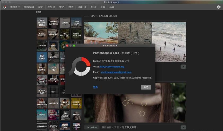The width and height of the screenshot is (223, 131).
Task: Open the 商城 tab
Action: pos(112,7)
